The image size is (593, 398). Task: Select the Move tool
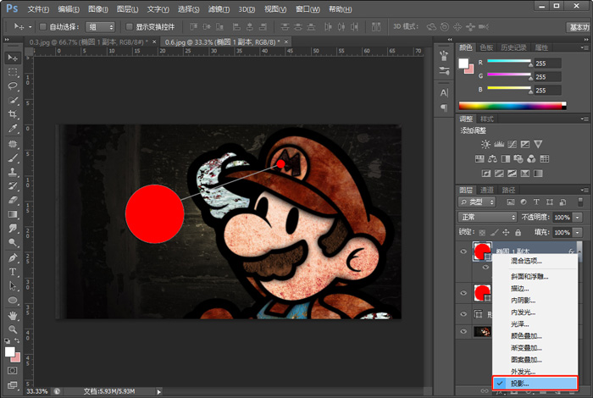point(13,58)
